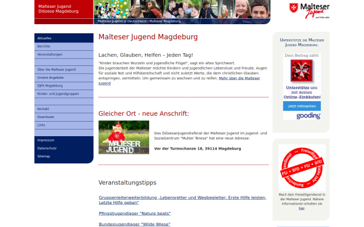Click the Malteser Jugend logo
Screen dimensions: 364x227
click(x=309, y=11)
